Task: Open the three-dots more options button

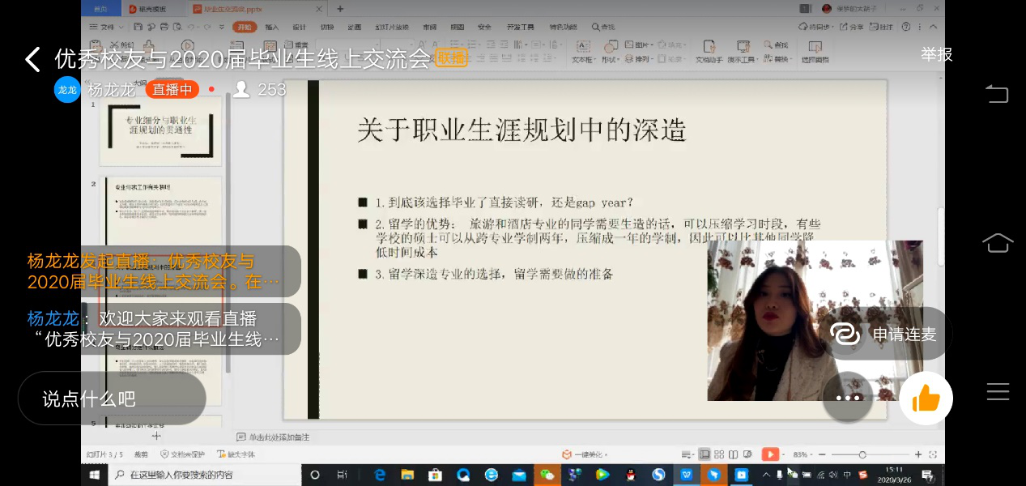Action: click(847, 398)
